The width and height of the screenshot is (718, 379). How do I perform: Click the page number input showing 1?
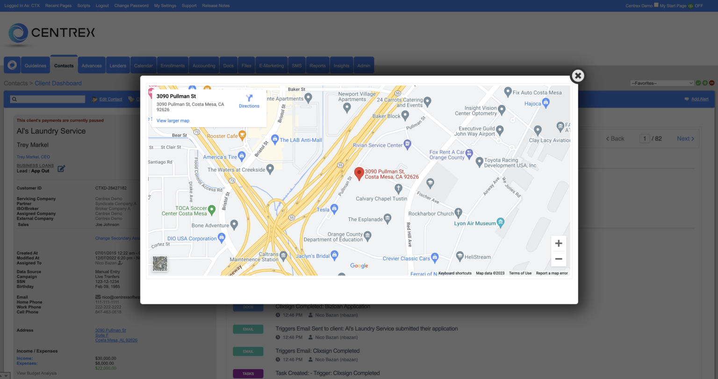(645, 138)
